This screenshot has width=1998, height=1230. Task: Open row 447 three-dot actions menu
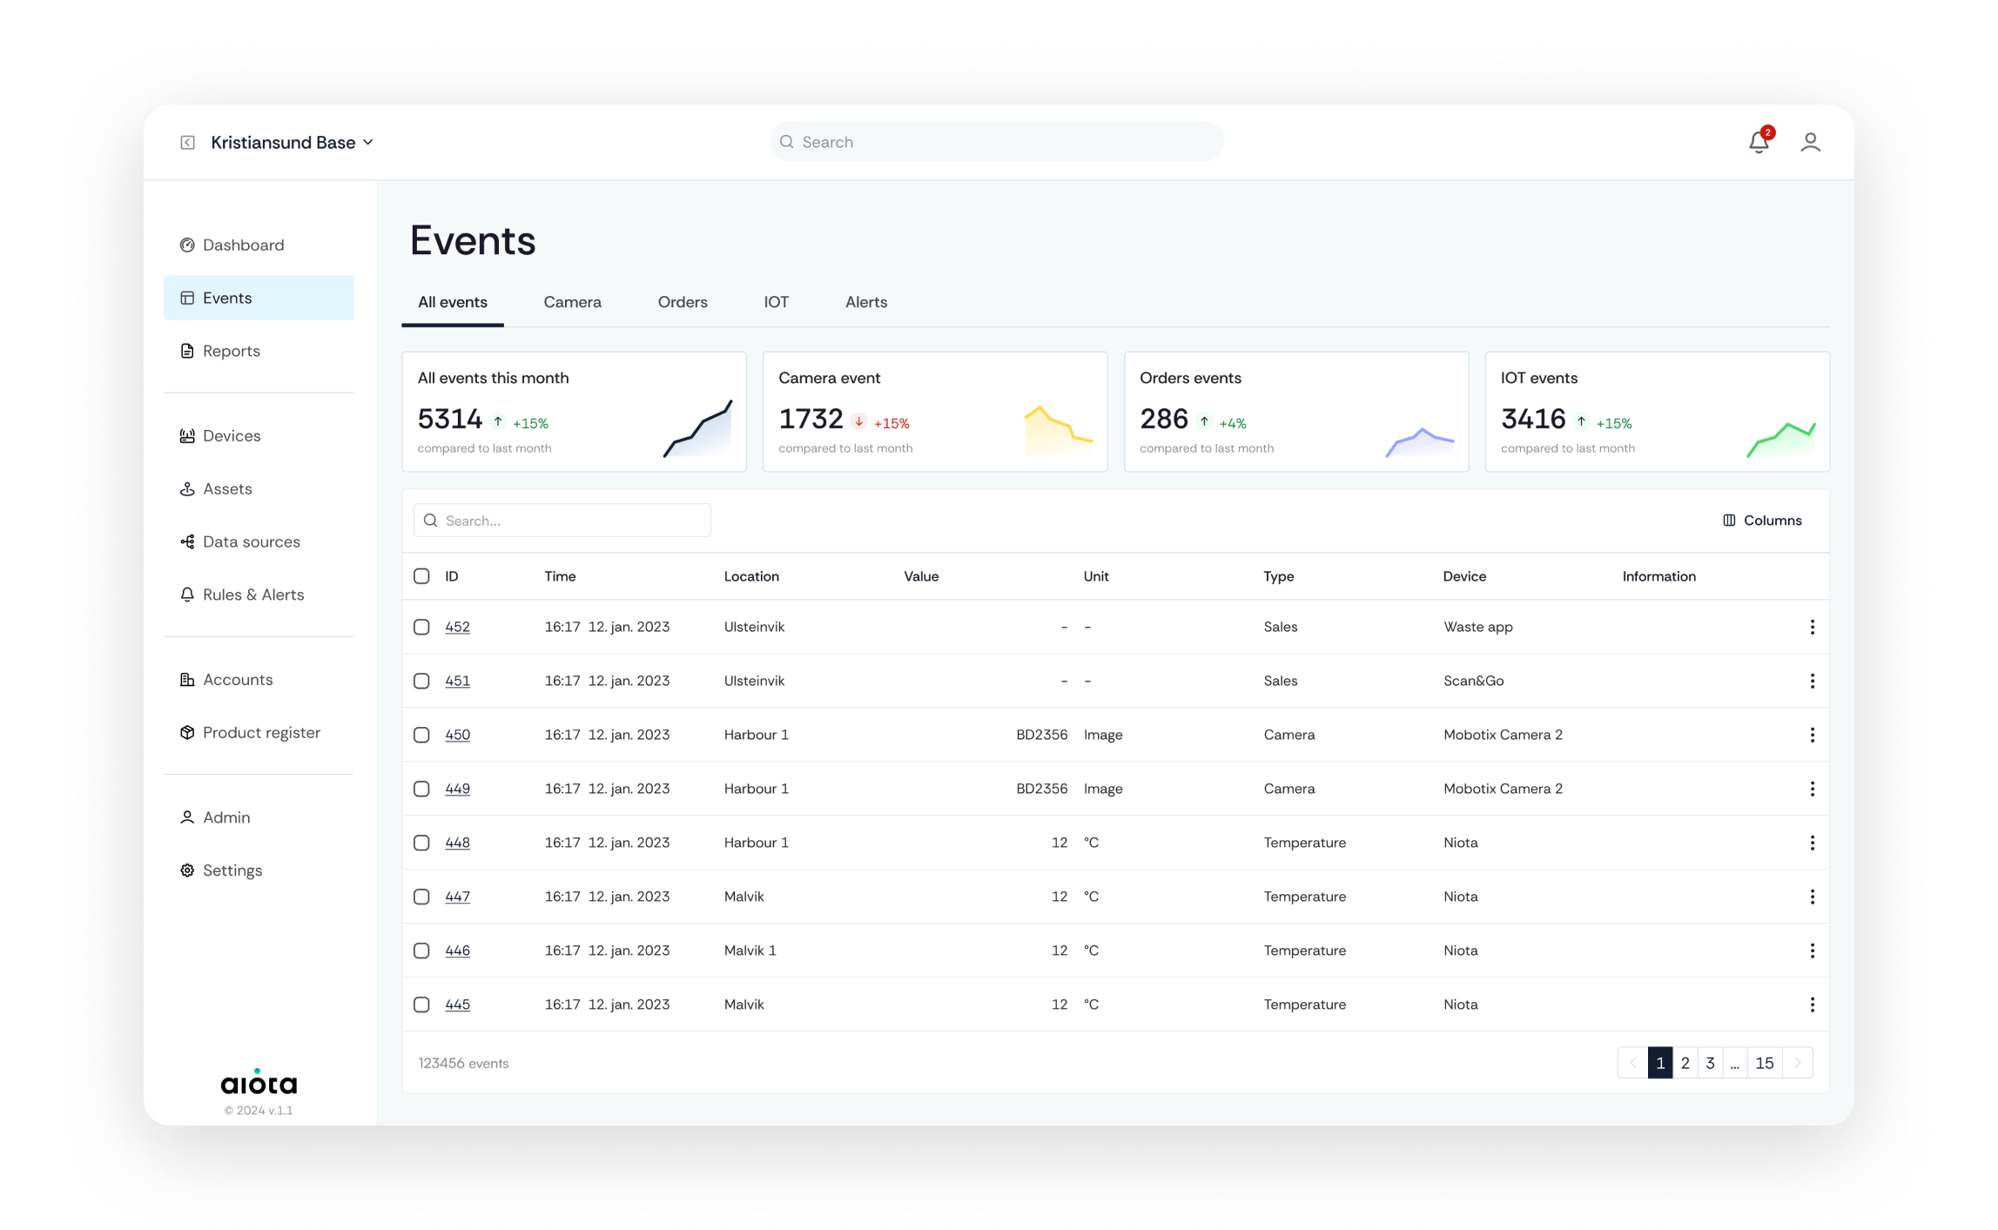1812,897
